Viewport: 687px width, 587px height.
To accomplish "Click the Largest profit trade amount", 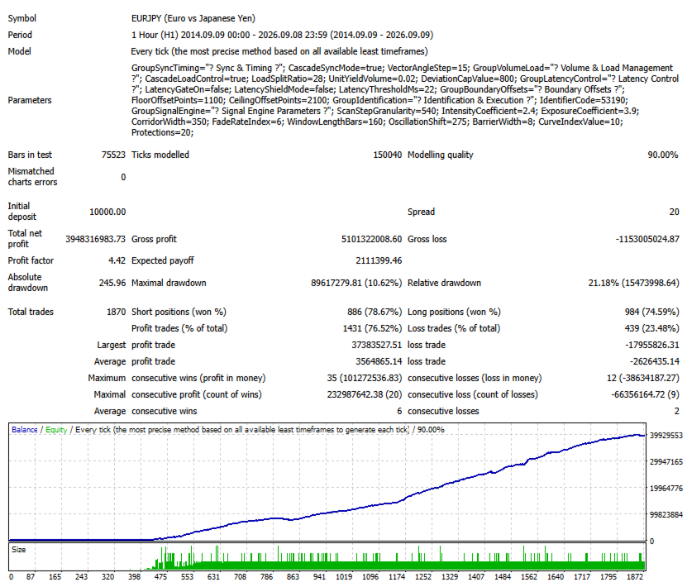I will (x=376, y=346).
